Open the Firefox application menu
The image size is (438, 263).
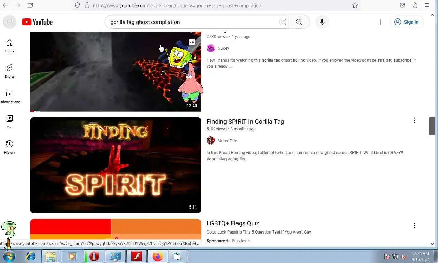pos(427,5)
